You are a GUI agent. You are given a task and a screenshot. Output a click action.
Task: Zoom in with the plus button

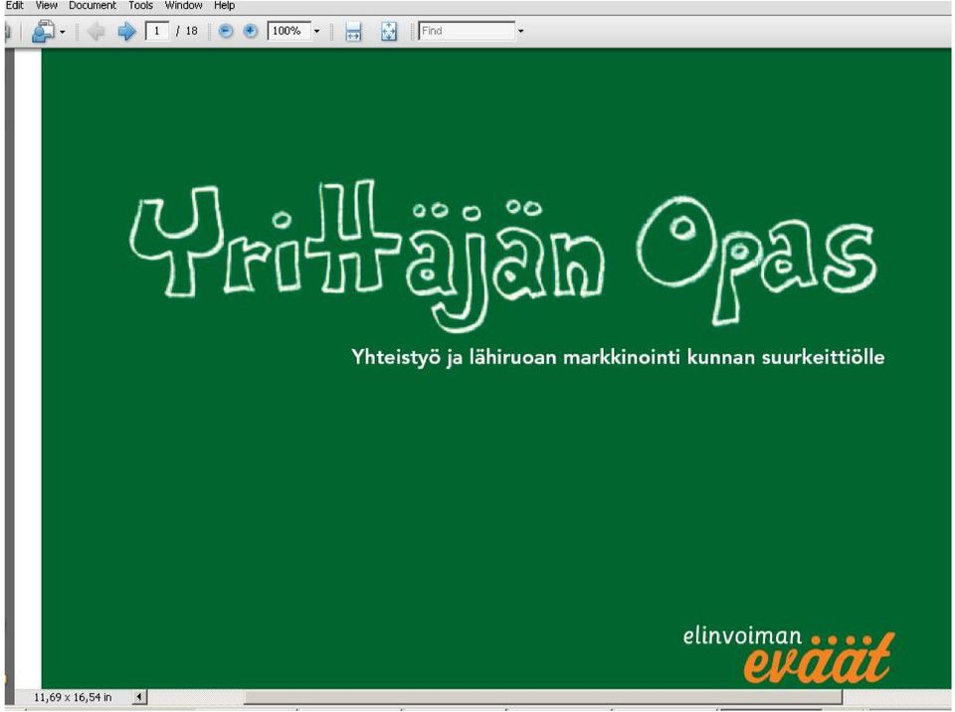coord(251,31)
